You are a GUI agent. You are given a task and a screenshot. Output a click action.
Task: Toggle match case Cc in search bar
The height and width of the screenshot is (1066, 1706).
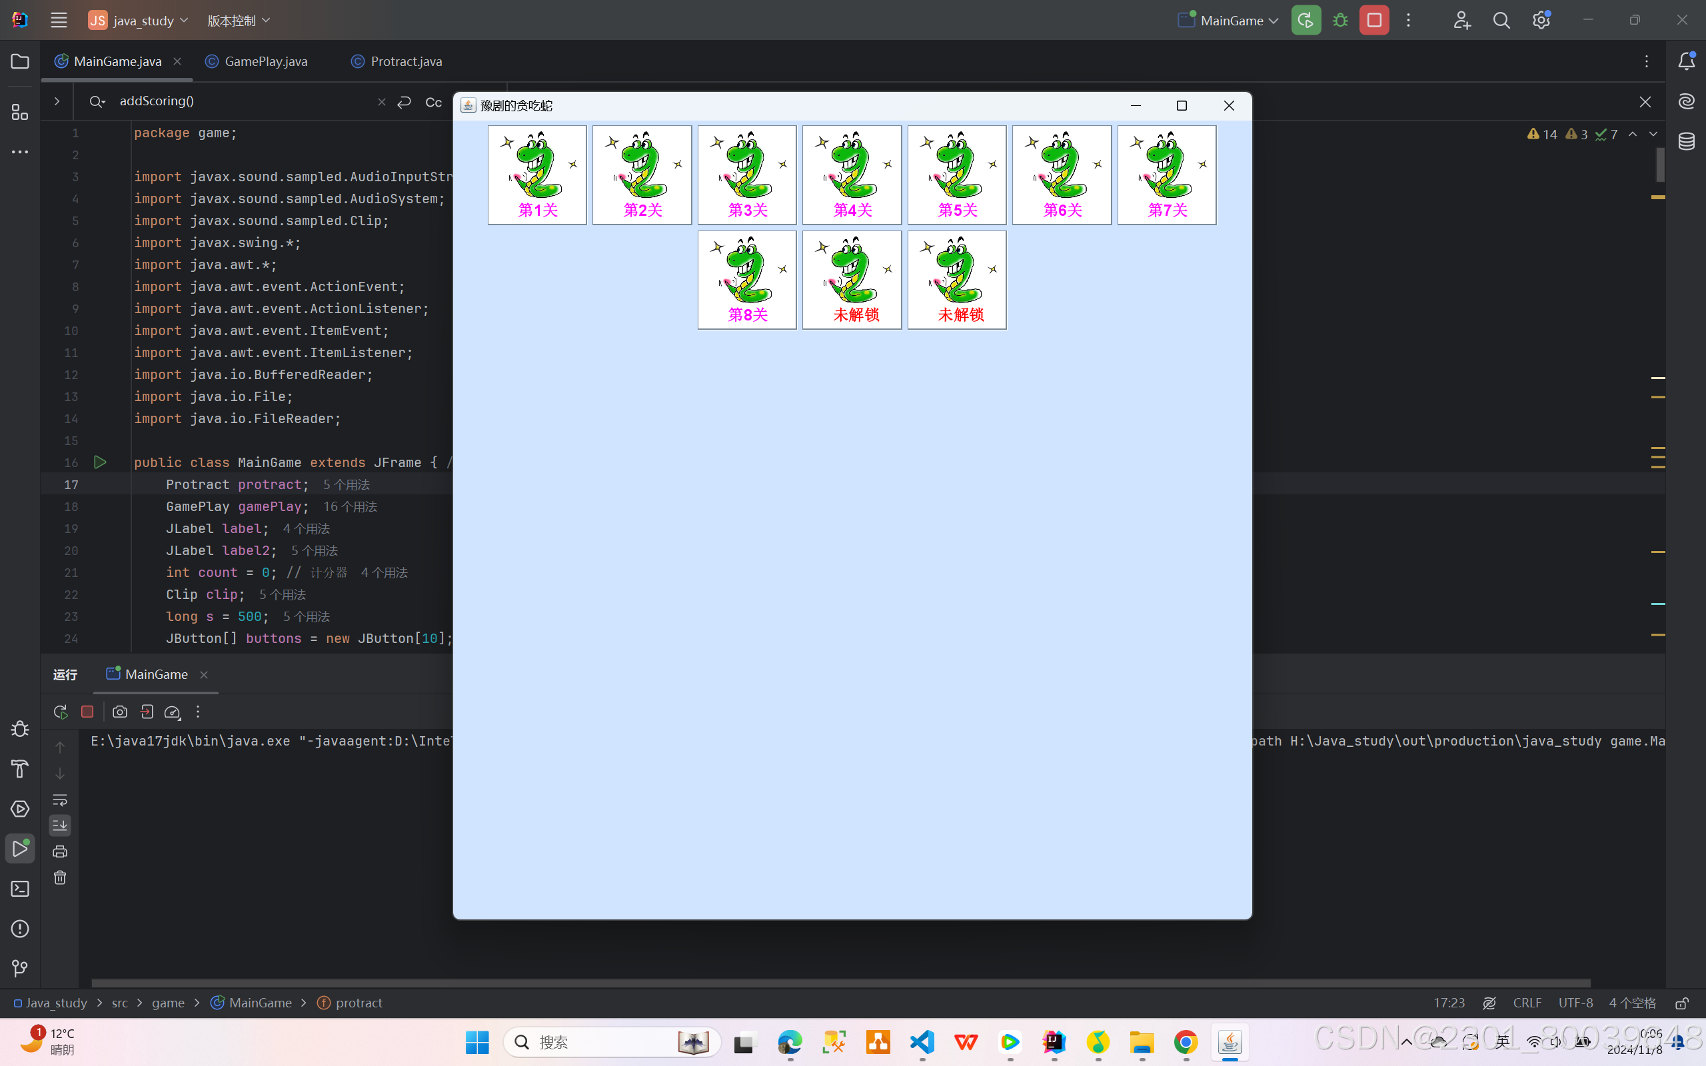coord(434,102)
